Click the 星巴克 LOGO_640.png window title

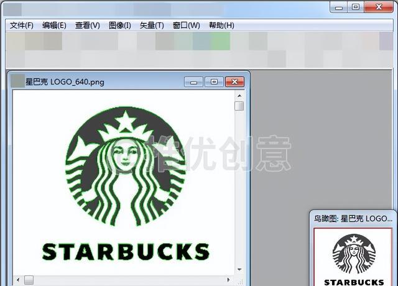pyautogui.click(x=65, y=82)
